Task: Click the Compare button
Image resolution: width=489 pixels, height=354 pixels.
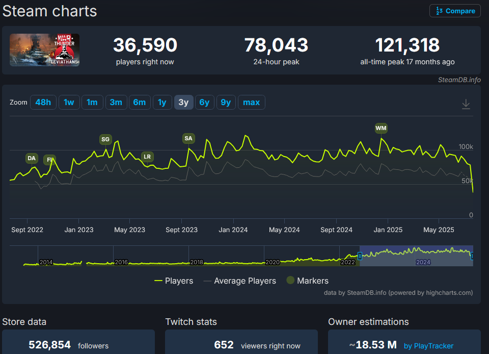Action: tap(455, 11)
